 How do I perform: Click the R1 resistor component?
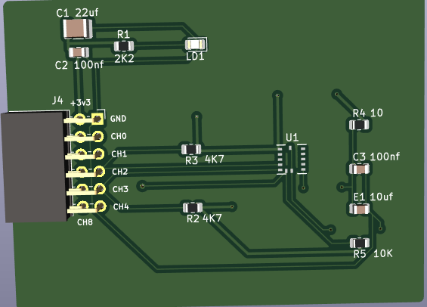coord(124,46)
